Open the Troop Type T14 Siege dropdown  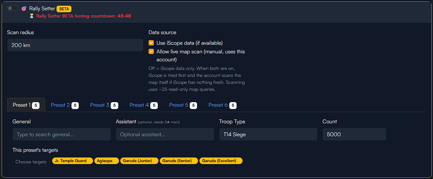click(268, 135)
